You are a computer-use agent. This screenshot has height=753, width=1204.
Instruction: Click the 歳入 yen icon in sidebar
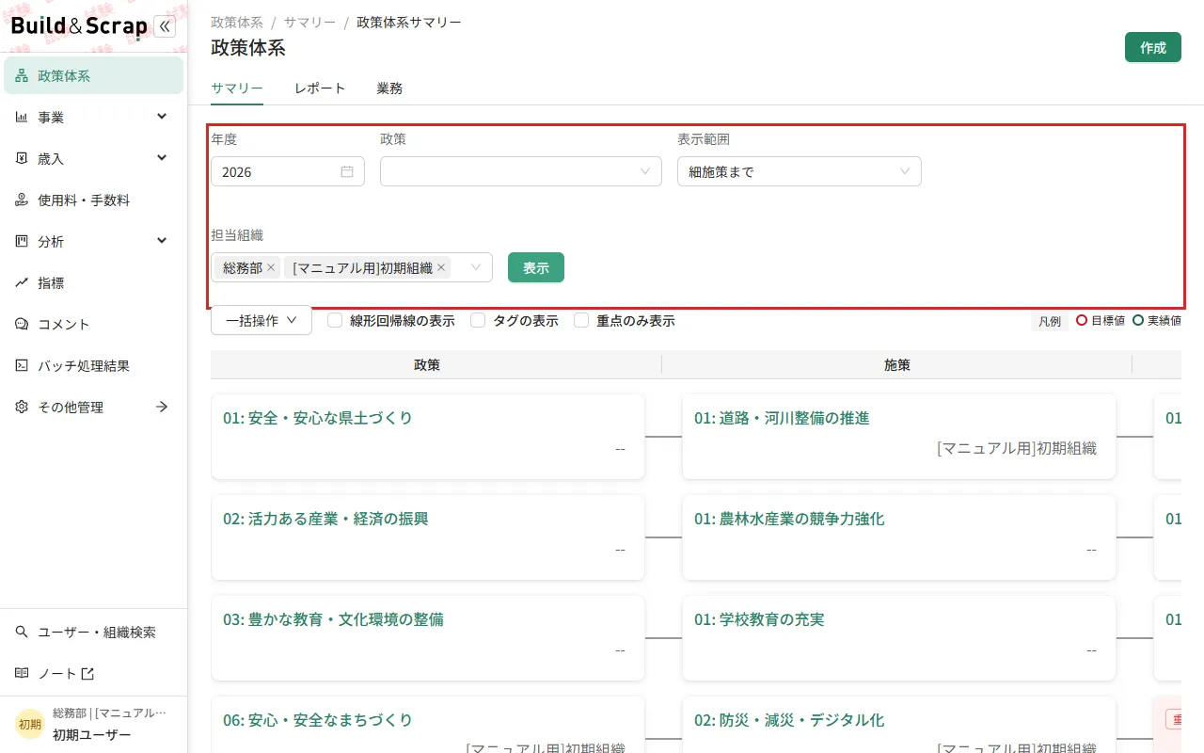[22, 159]
